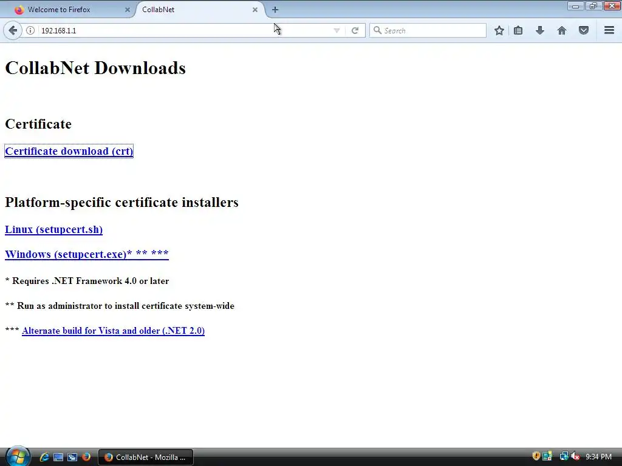This screenshot has height=466, width=622.
Task: Open the Downloads arrow icon
Action: [x=540, y=30]
